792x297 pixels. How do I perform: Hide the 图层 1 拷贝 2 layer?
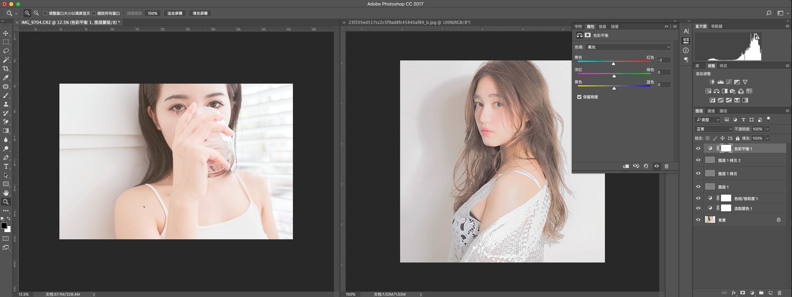click(698, 160)
